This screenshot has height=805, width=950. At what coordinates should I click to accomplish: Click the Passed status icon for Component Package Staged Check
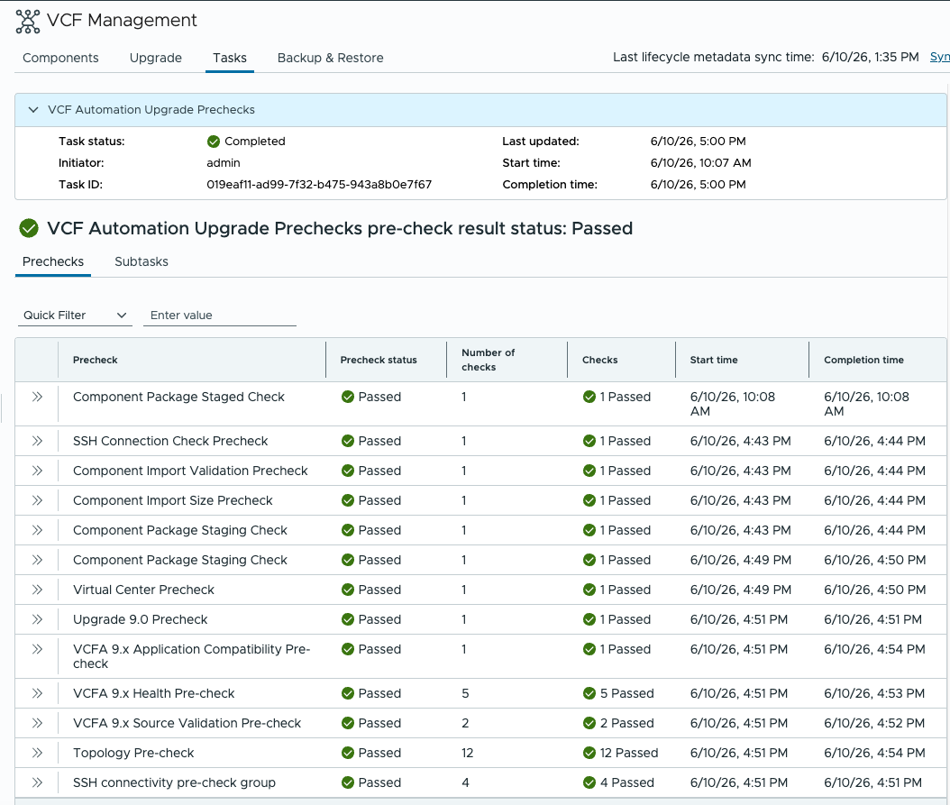[x=348, y=397]
